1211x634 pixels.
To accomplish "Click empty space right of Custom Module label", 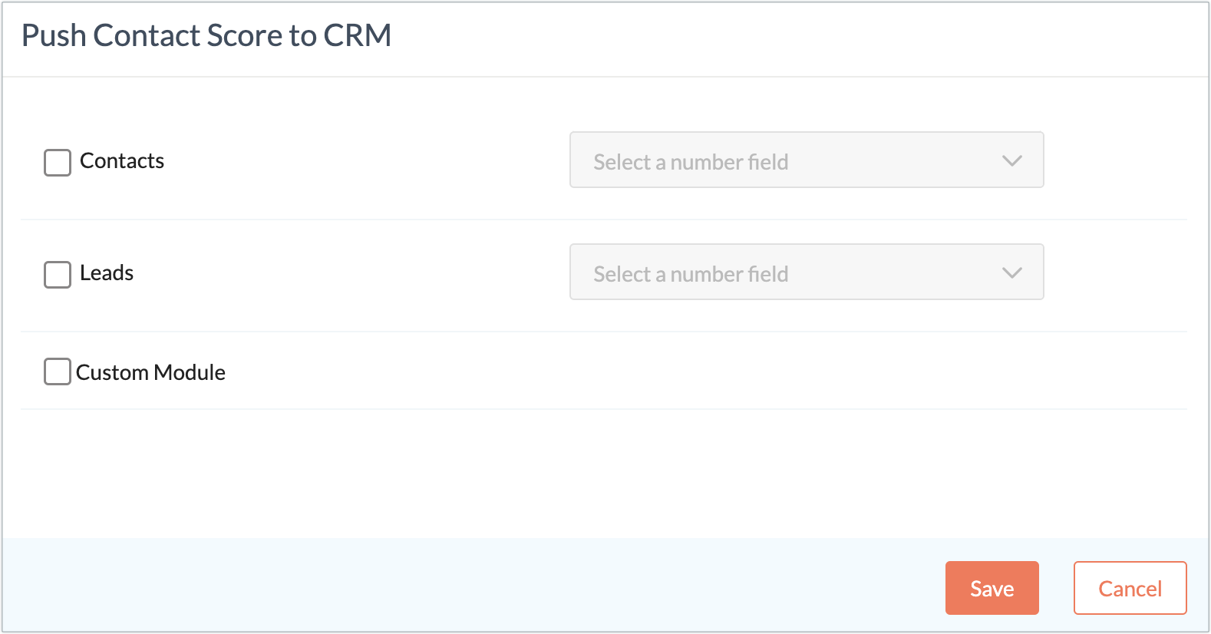I will coord(614,371).
